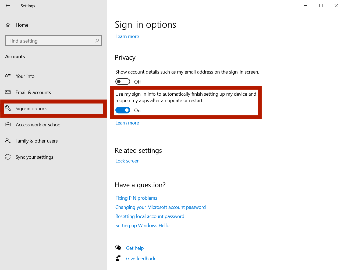This screenshot has width=344, height=270.
Task: Click the Sync your settings icon
Action: pyautogui.click(x=8, y=157)
